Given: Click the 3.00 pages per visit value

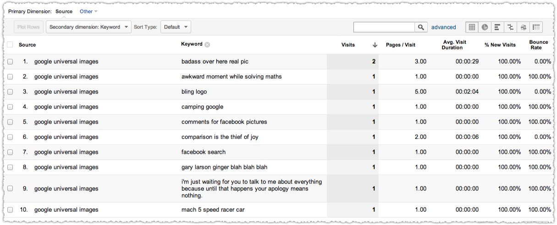Looking at the screenshot, I should tap(420, 62).
